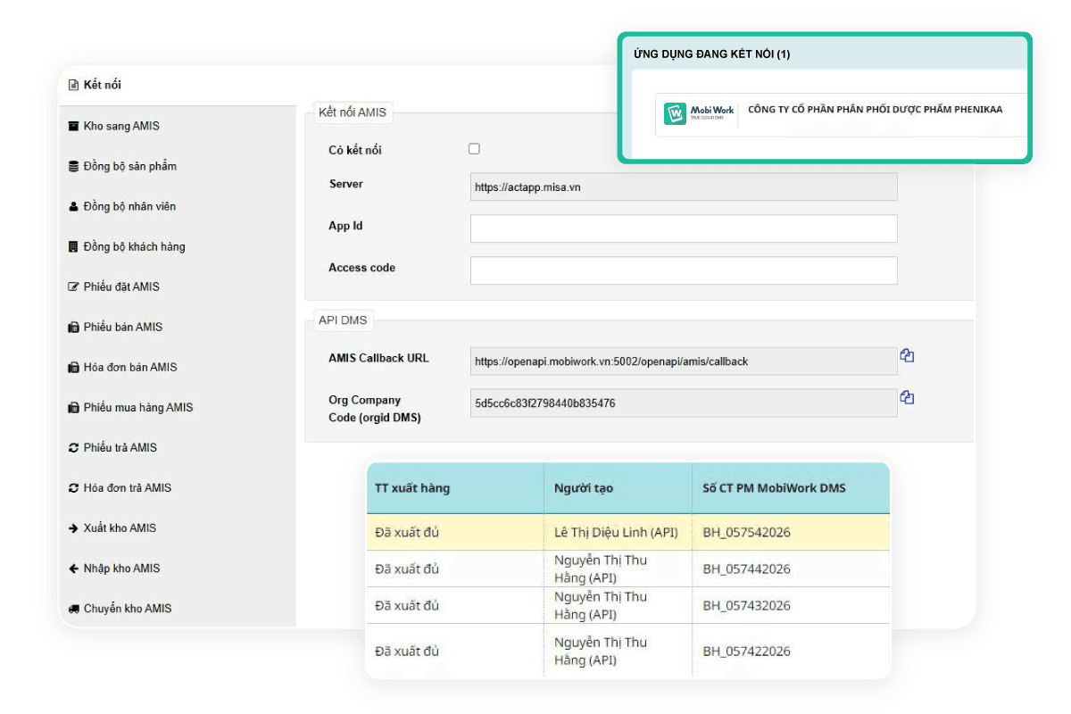Click the Kết nối header tab
The width and height of the screenshot is (1071, 714).
click(x=102, y=85)
